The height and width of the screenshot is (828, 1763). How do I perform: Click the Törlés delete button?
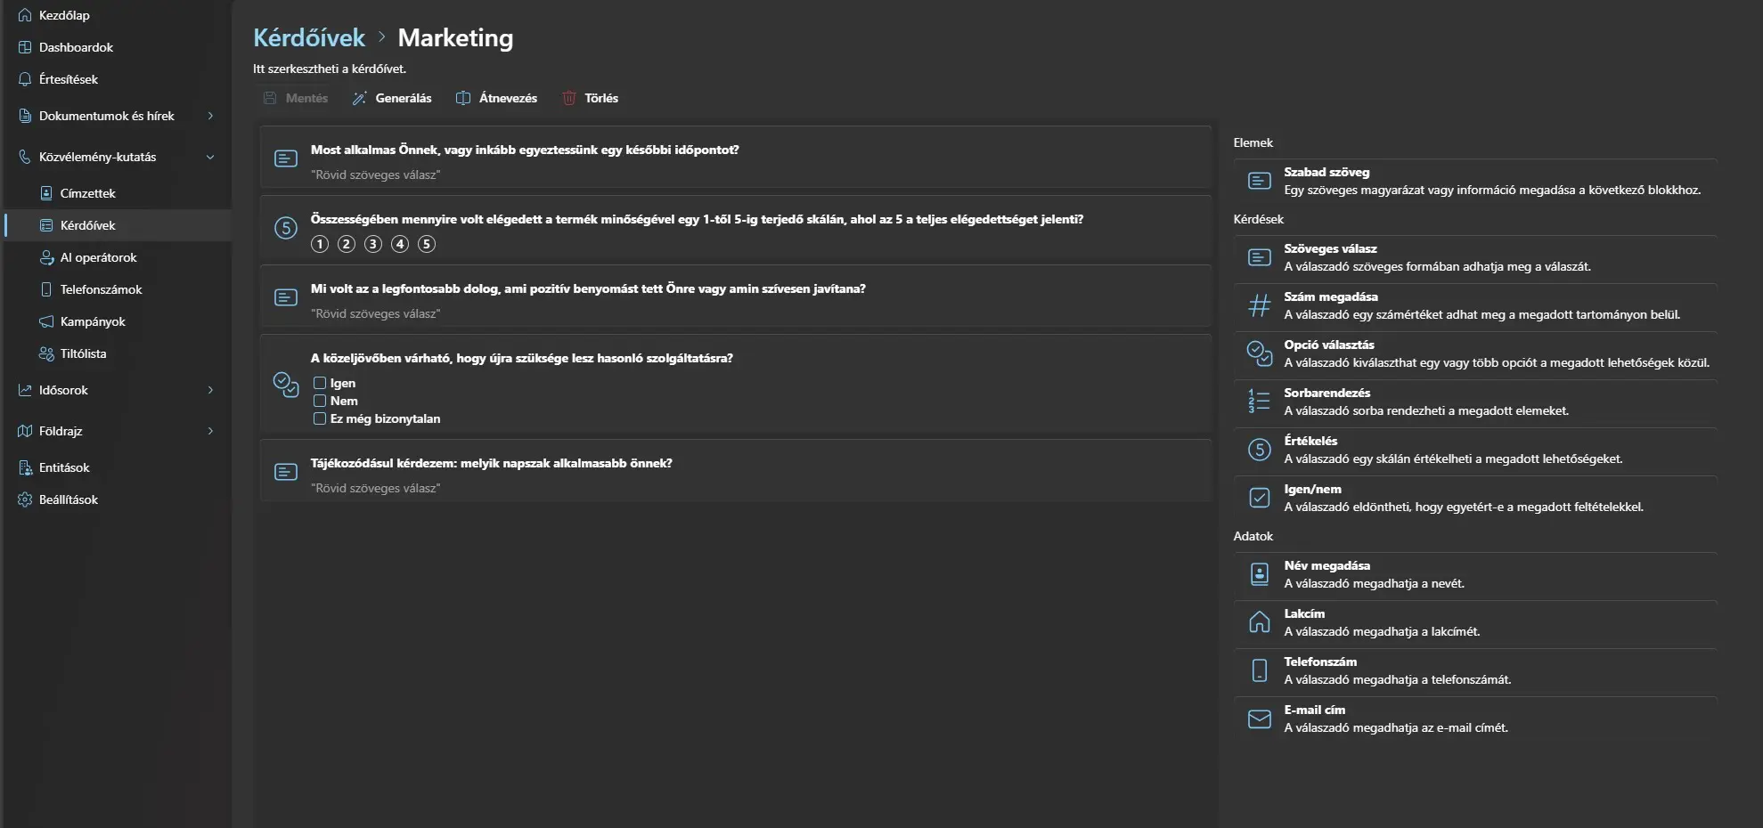click(x=590, y=98)
